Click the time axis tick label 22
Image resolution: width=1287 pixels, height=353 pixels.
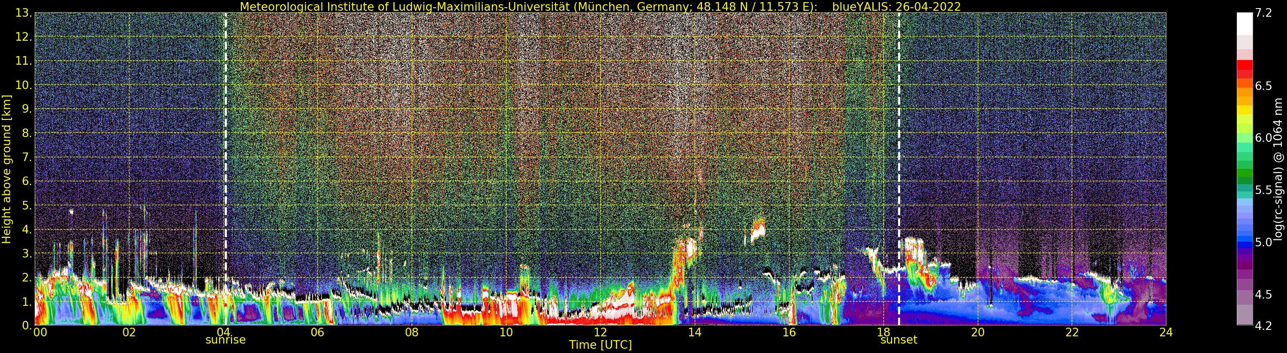pyautogui.click(x=1072, y=332)
